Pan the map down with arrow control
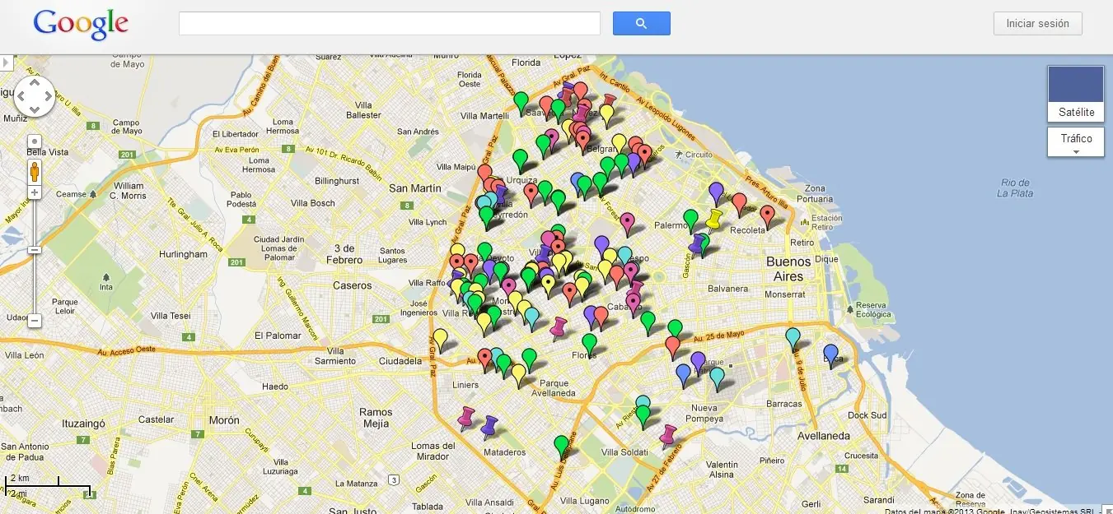Screen dimensions: 1113x514 click(35, 109)
